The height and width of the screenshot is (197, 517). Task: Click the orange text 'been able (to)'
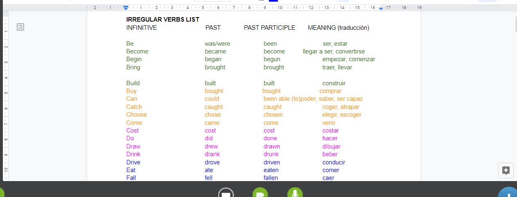point(282,99)
